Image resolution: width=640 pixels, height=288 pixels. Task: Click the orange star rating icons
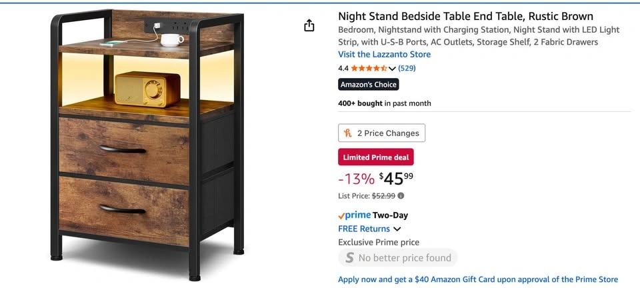368,68
